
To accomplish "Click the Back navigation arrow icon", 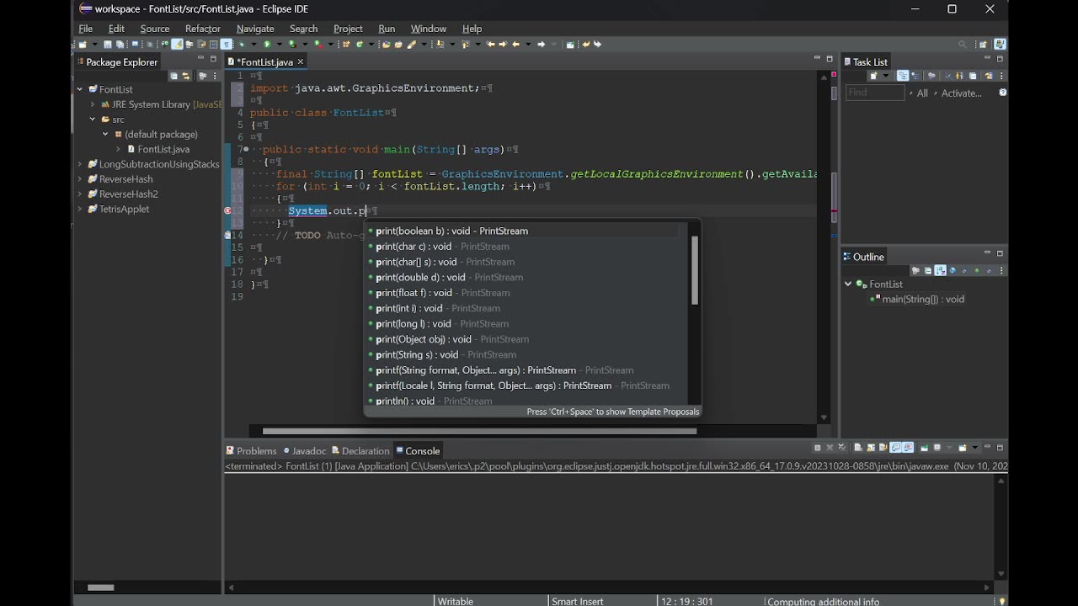I will (515, 44).
